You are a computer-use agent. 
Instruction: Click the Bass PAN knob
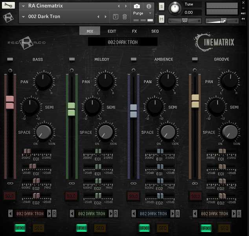click(43, 81)
